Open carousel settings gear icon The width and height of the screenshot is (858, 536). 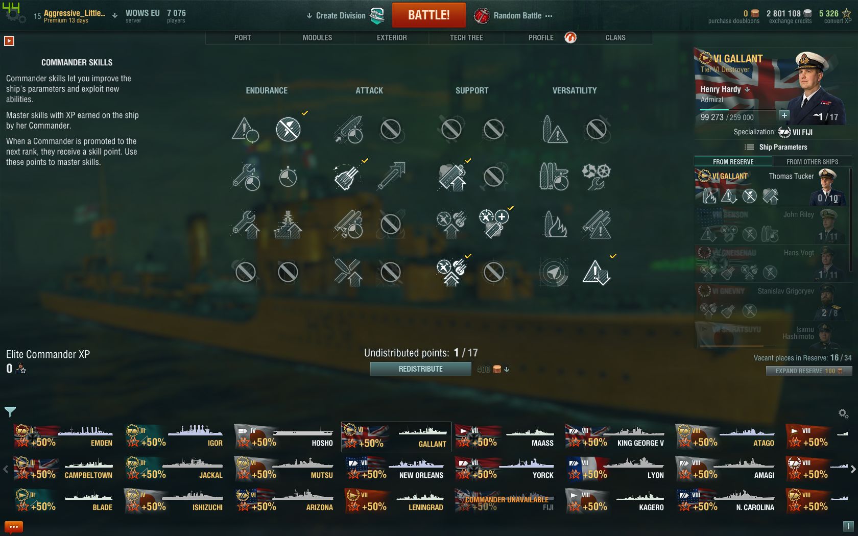[x=843, y=413]
